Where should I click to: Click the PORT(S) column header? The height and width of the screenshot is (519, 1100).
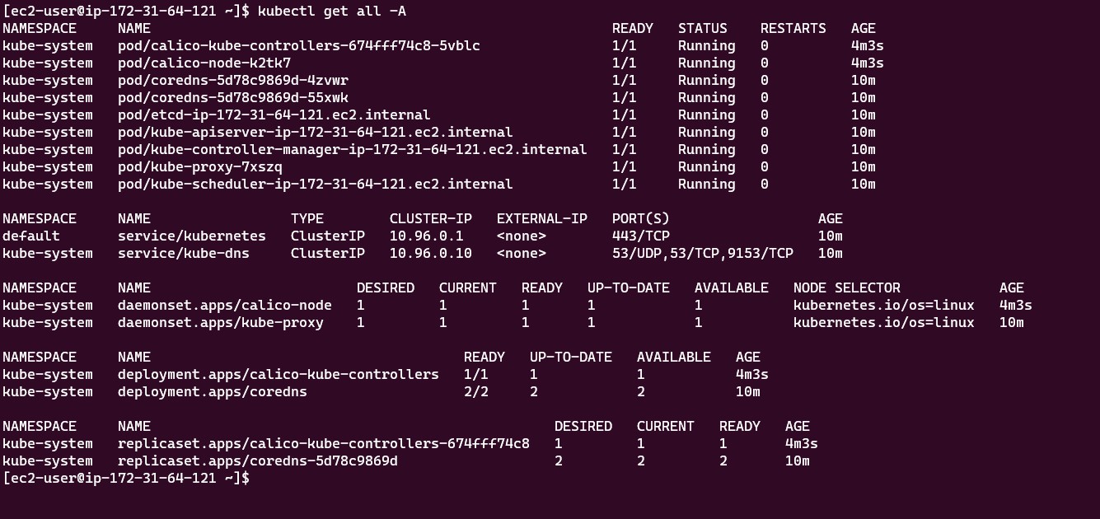pyautogui.click(x=641, y=218)
